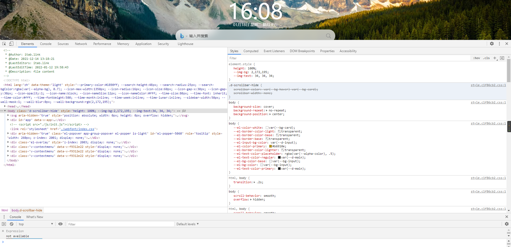Screen dimensions: 511x247
Task: Open the #b6910e color swatch
Action: pyautogui.click(x=271, y=146)
